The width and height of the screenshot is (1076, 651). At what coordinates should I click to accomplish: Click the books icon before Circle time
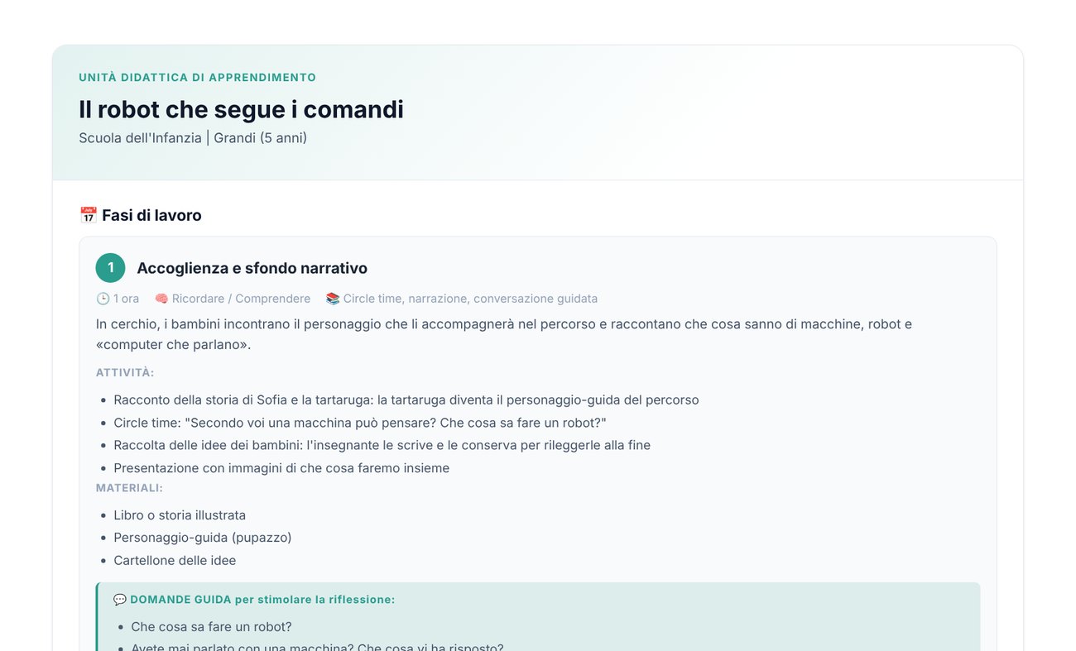pos(333,299)
